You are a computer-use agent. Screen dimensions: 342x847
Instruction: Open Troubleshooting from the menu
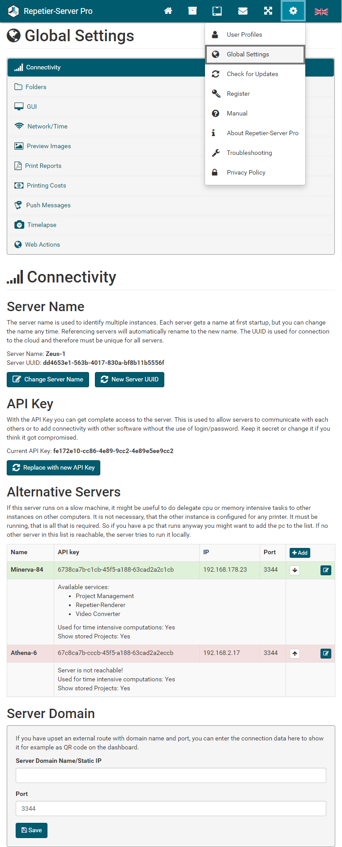tap(255, 153)
